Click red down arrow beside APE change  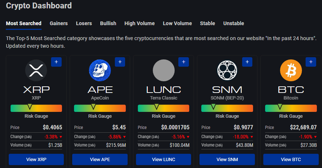(x=124, y=137)
